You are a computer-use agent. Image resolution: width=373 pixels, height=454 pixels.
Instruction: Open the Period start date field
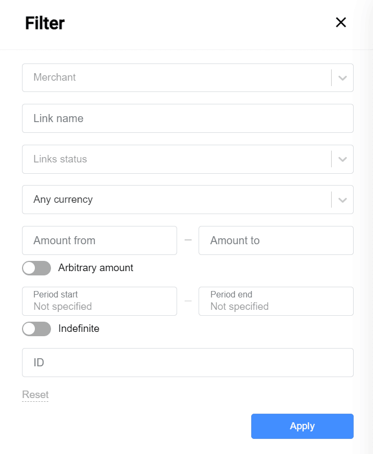tap(99, 301)
